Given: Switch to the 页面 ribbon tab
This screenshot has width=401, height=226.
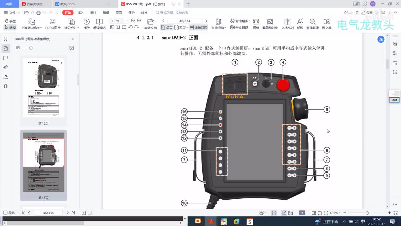Looking at the screenshot, I should tap(119, 13).
